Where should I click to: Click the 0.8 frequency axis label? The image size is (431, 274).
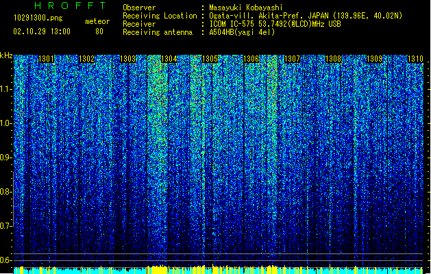click(x=5, y=192)
